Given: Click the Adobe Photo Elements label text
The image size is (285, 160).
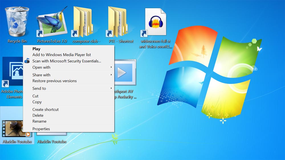Looking at the screenshot, I should pyautogui.click(x=12, y=94).
